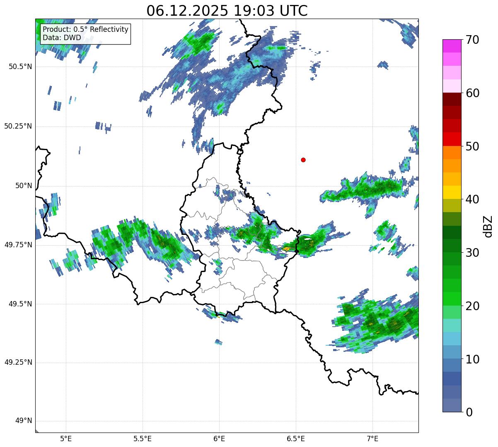This screenshot has height=447, width=498.
Task: Click the '50.25°N' latitude label
Action: 18,127
